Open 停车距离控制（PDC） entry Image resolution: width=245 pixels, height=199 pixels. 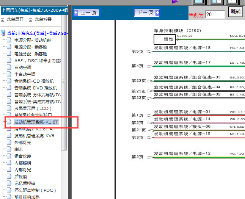click(35, 190)
